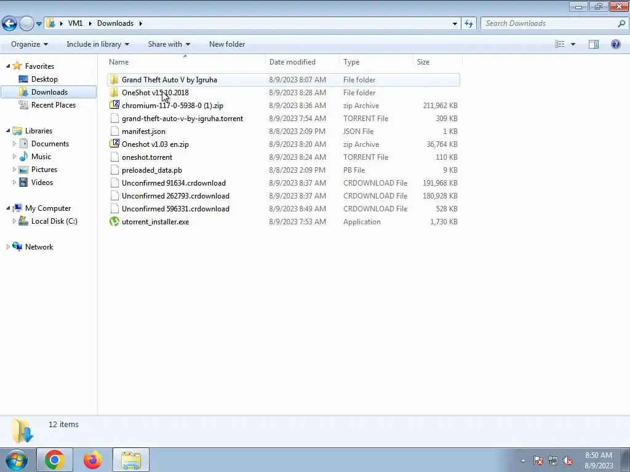
Task: Collapse the My Computer section
Action: [x=8, y=208]
